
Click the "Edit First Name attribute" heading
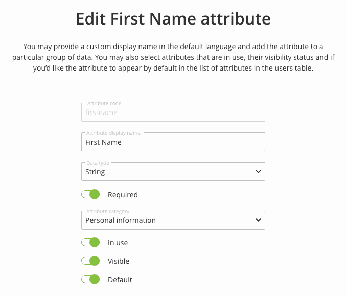(173, 19)
